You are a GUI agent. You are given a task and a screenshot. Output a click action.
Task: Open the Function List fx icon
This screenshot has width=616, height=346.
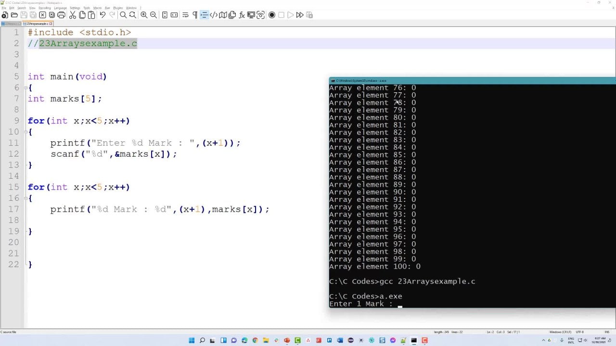point(242,15)
